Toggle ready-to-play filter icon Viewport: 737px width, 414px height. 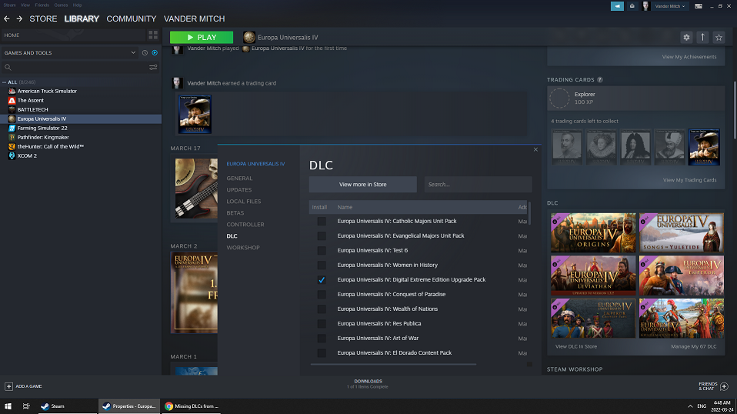[x=155, y=52]
